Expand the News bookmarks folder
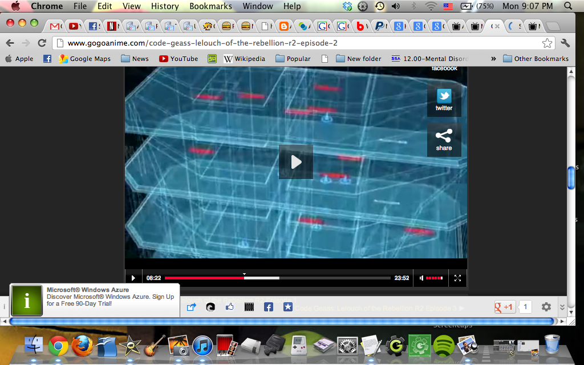This screenshot has width=584, height=365. point(135,59)
